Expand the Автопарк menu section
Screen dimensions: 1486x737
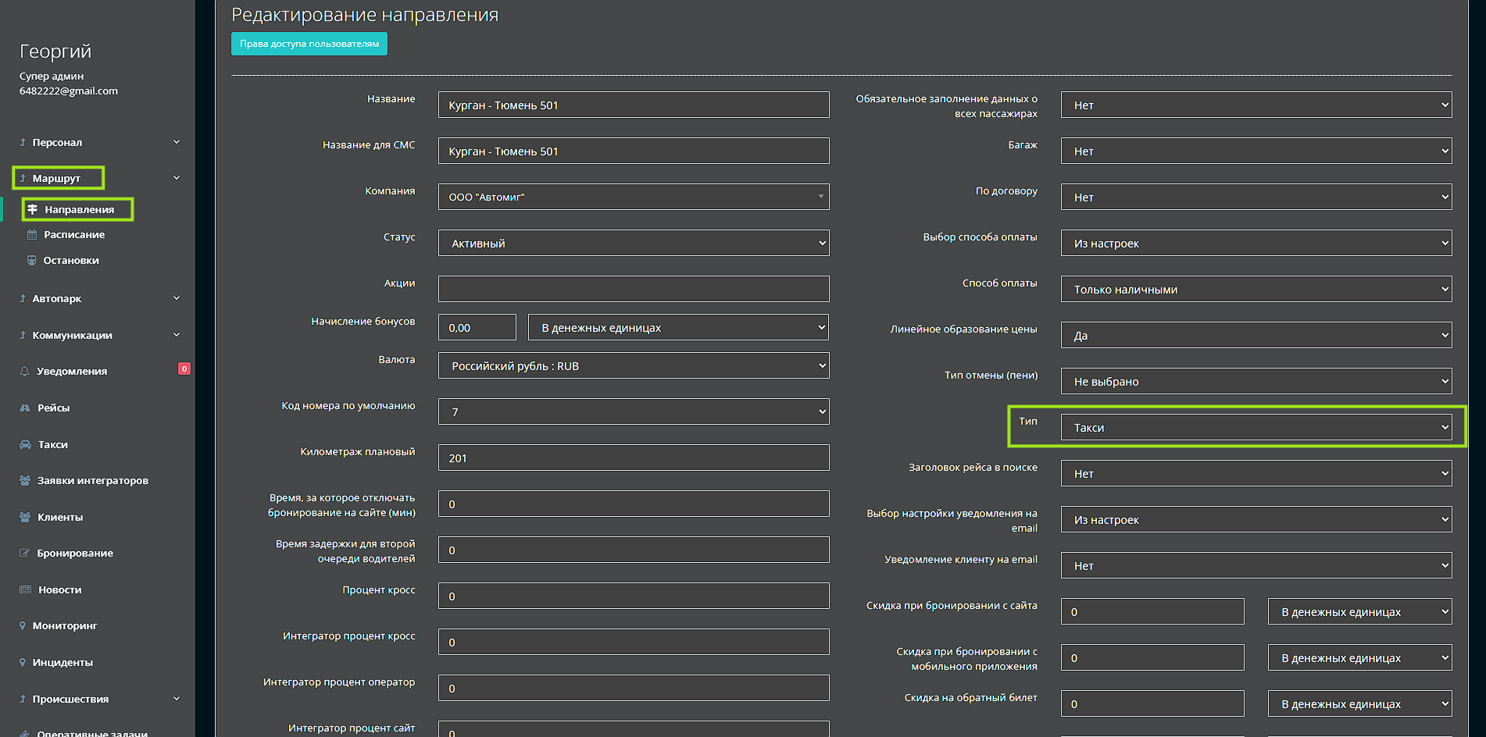99,299
